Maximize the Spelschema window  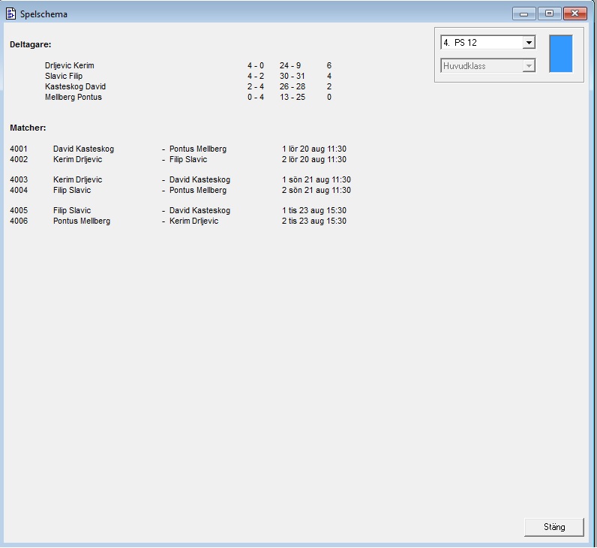click(x=549, y=14)
